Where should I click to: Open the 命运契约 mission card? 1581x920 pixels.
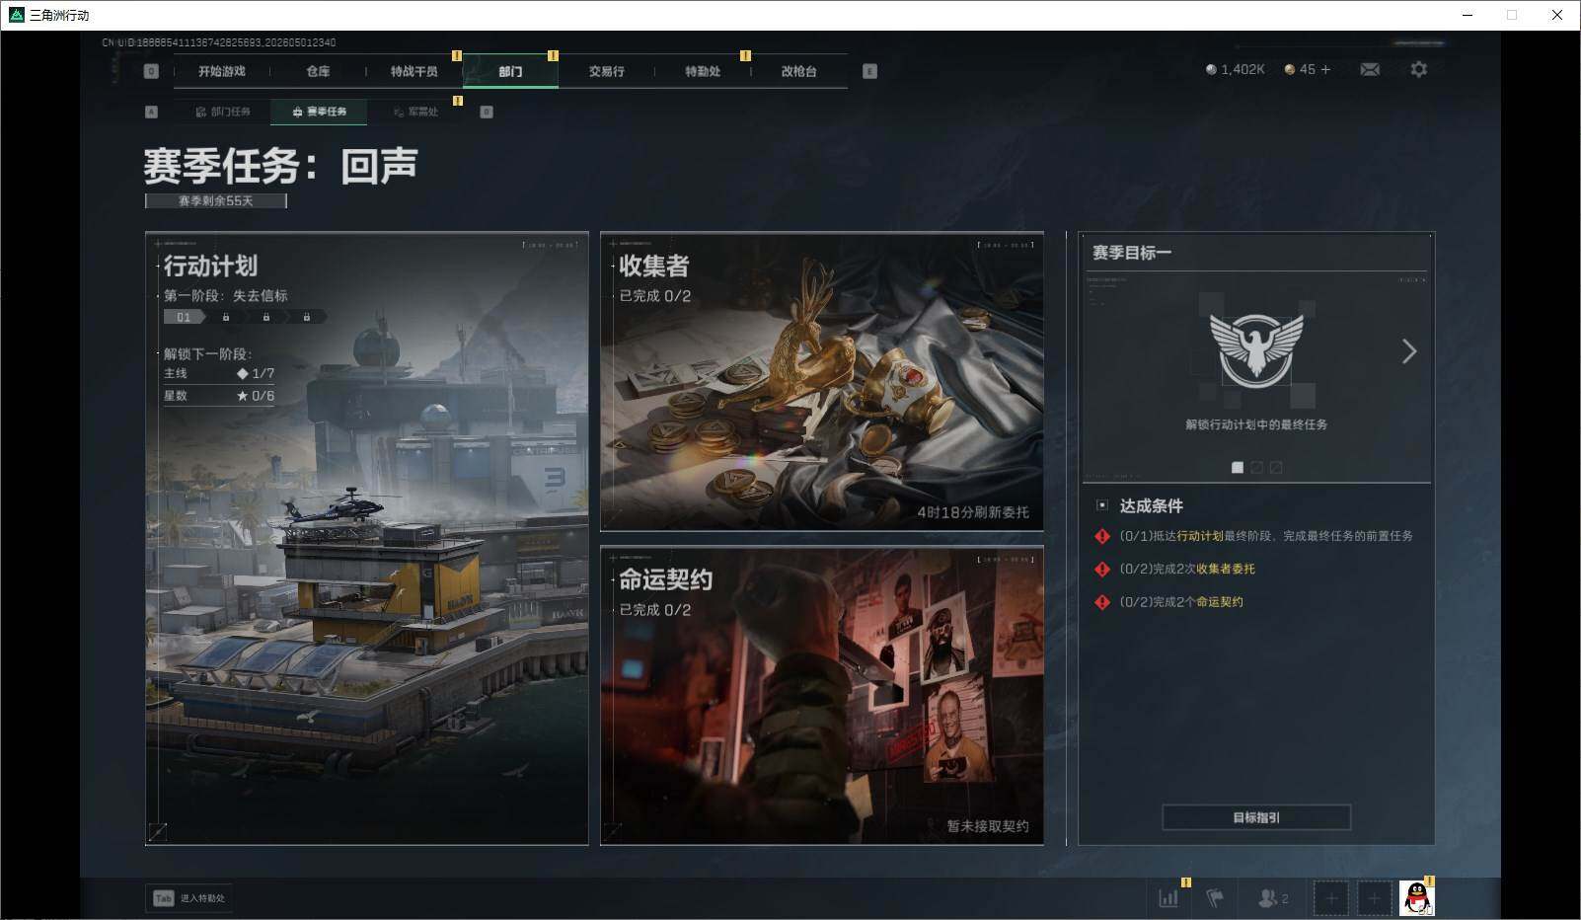pos(822,696)
